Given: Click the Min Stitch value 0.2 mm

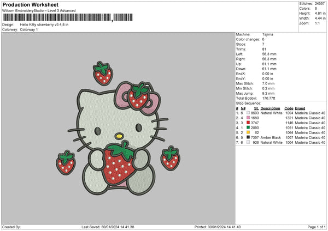Looking at the screenshot, I should [268, 88].
